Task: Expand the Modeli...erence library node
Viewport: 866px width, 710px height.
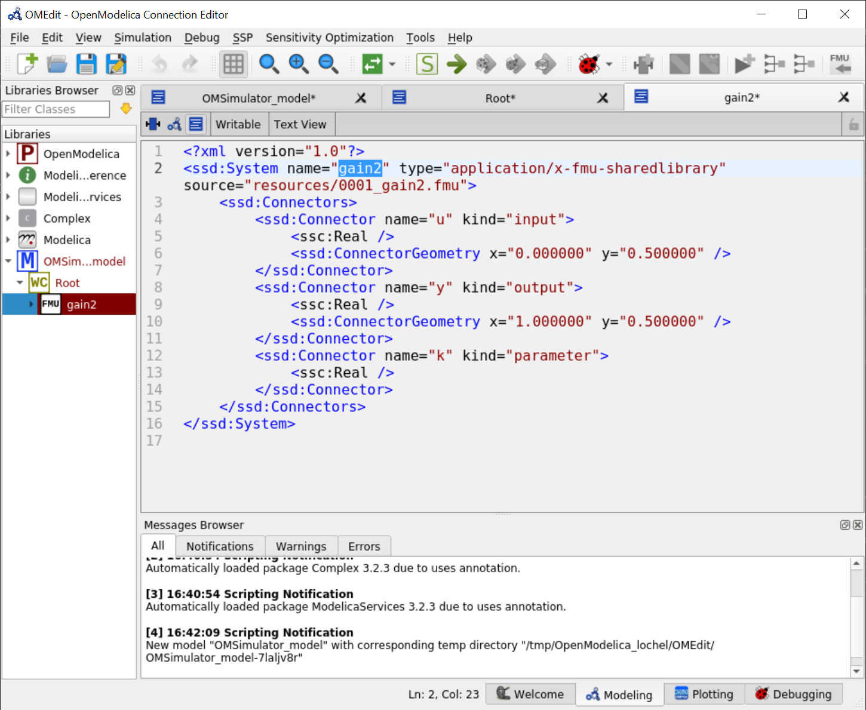Action: (x=8, y=176)
